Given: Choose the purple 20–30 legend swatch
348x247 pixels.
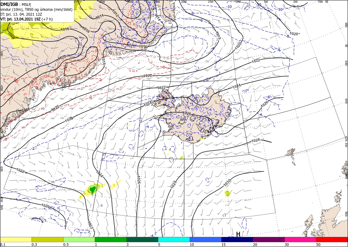Looking at the screenshot, I should point(269,239).
